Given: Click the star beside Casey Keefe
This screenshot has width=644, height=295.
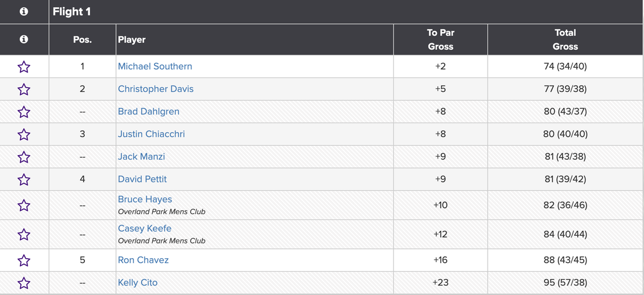Looking at the screenshot, I should (24, 235).
